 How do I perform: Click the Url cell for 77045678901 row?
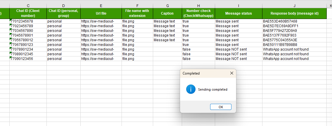[x=101, y=35]
